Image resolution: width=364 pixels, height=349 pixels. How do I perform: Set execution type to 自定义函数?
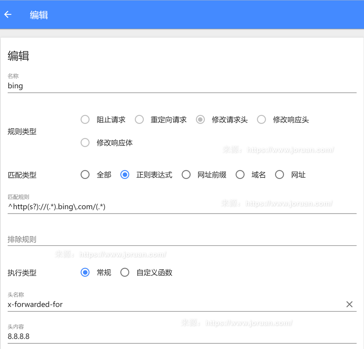point(125,272)
